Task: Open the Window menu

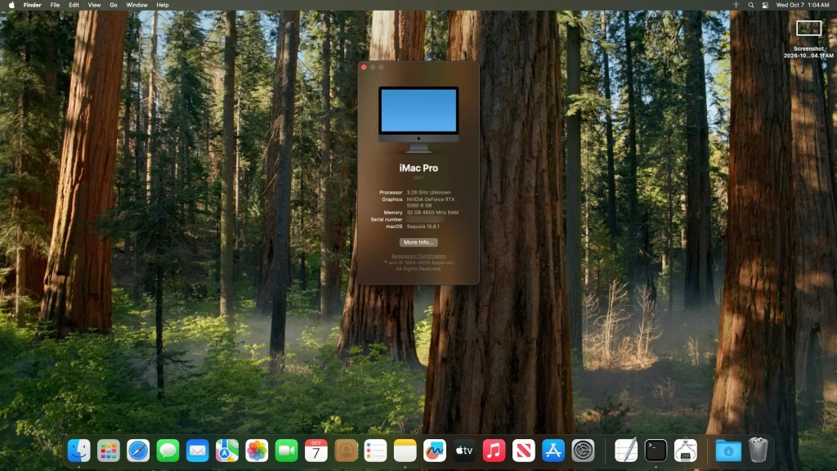Action: click(137, 5)
